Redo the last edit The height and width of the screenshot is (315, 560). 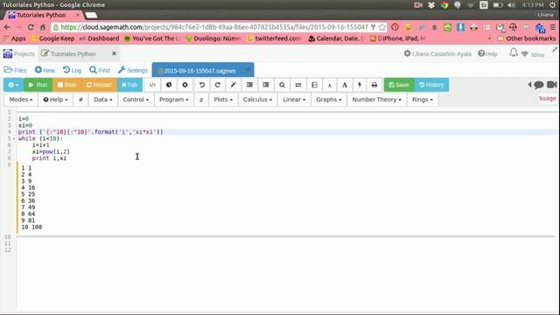coord(218,85)
